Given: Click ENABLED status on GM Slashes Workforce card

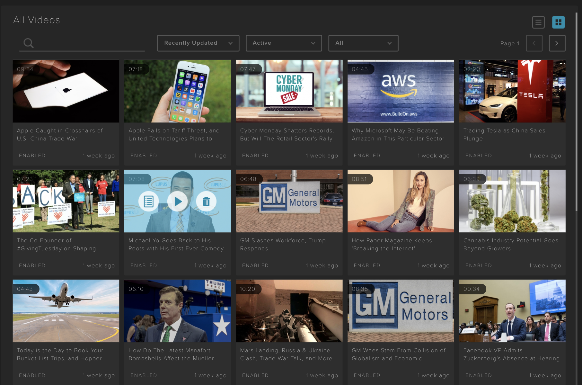Looking at the screenshot, I should [255, 265].
